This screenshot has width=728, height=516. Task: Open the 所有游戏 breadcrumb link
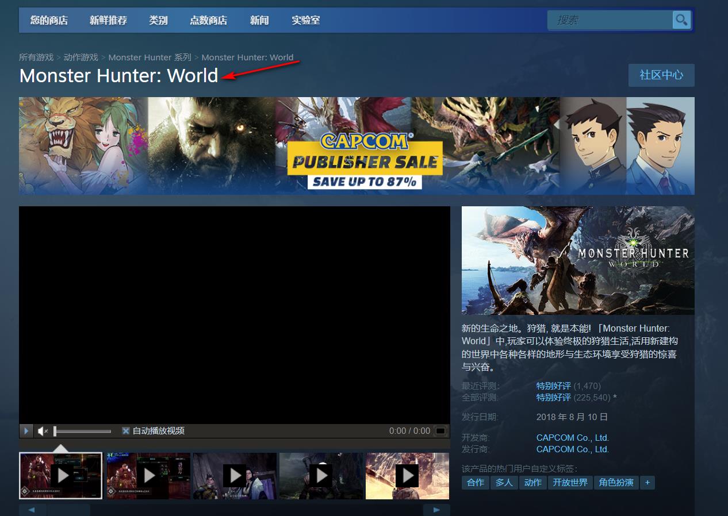36,57
